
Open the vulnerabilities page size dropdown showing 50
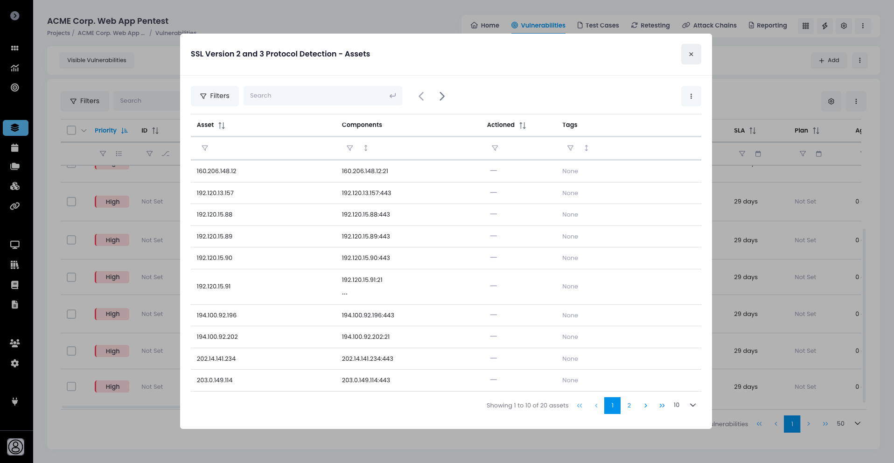pyautogui.click(x=857, y=423)
